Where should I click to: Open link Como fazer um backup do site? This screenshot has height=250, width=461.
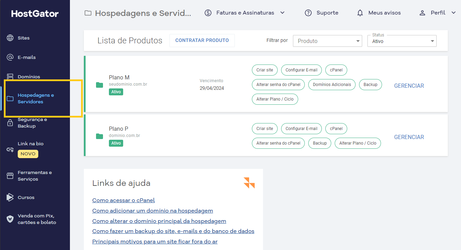173,231
